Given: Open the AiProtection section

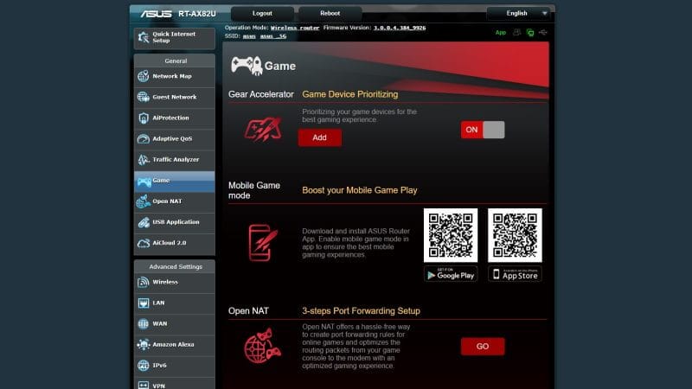Looking at the screenshot, I should pyautogui.click(x=173, y=118).
